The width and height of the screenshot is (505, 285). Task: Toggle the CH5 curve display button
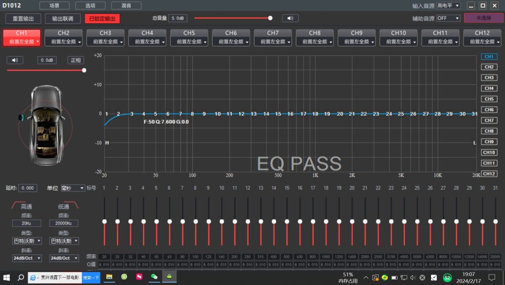(489, 99)
